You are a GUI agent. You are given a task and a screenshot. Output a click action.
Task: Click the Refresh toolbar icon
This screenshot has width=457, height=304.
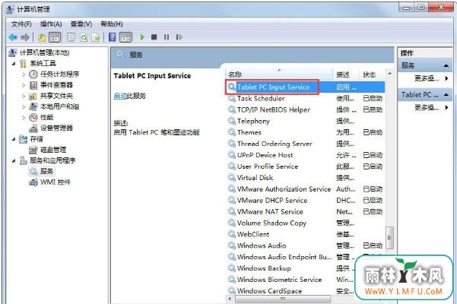[x=84, y=37]
